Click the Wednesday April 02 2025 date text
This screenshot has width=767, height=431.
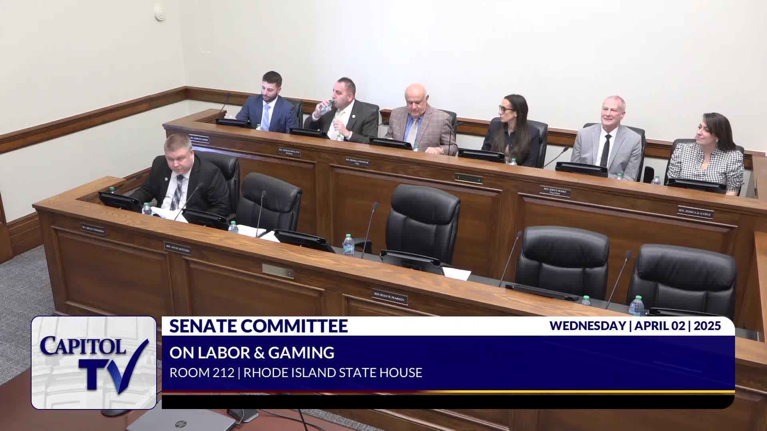point(635,326)
